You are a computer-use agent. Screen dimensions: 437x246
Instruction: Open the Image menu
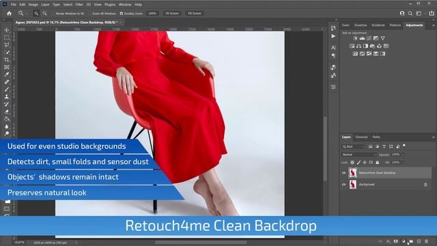[33, 5]
